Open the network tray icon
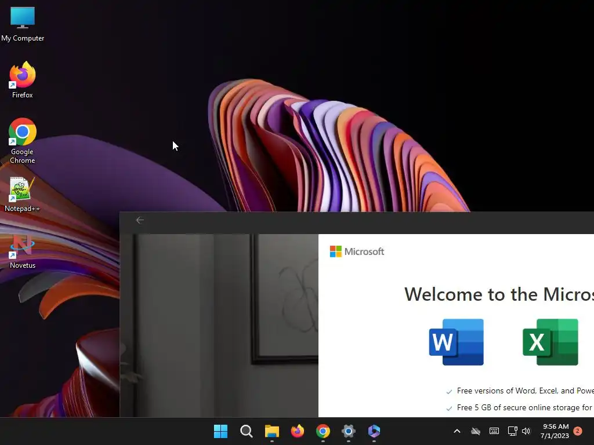Viewport: 594px width, 445px height. (513, 431)
